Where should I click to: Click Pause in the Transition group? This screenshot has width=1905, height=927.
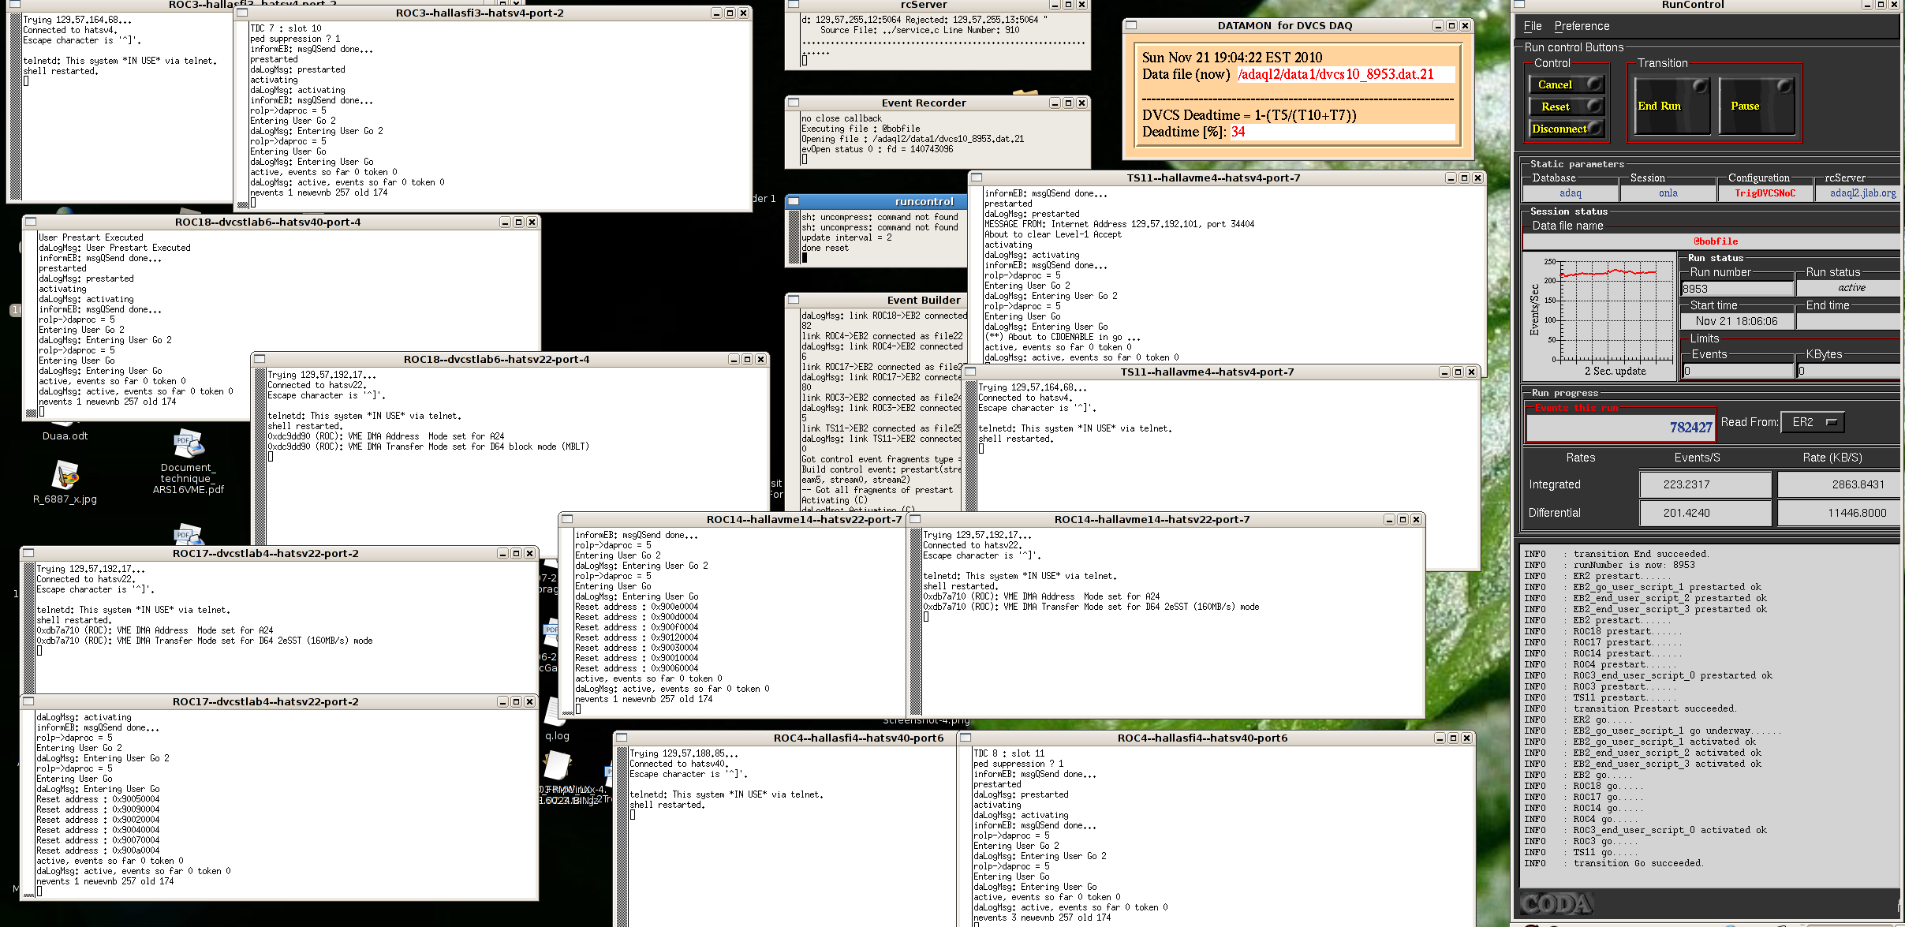(1757, 106)
